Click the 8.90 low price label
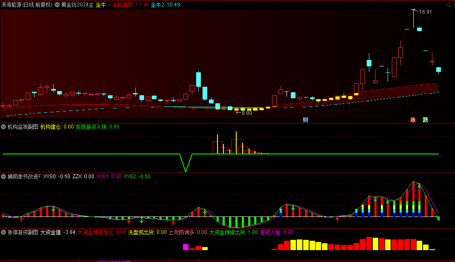The image size is (455, 262). tap(246, 113)
